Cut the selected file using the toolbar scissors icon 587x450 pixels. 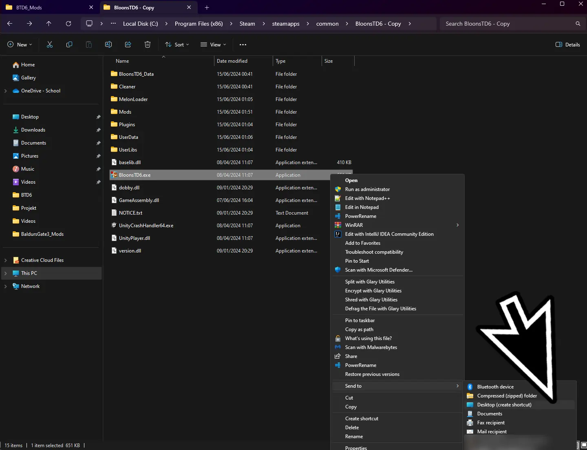49,44
